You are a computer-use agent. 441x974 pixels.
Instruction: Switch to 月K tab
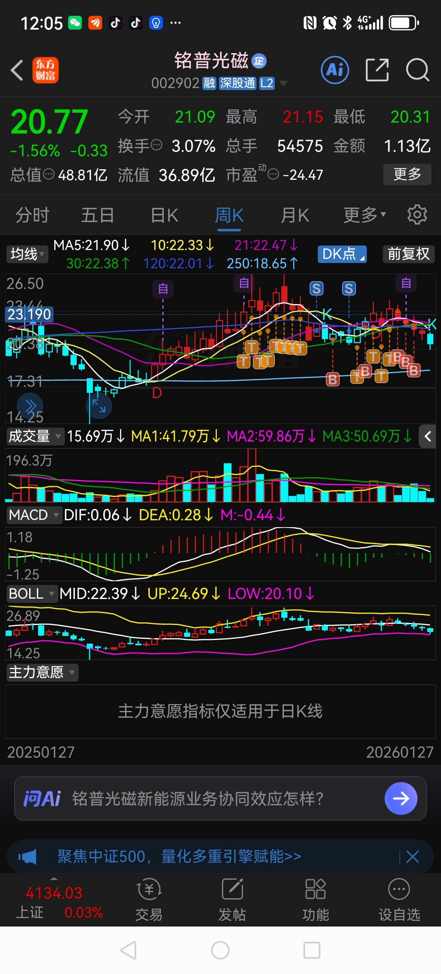pyautogui.click(x=295, y=215)
